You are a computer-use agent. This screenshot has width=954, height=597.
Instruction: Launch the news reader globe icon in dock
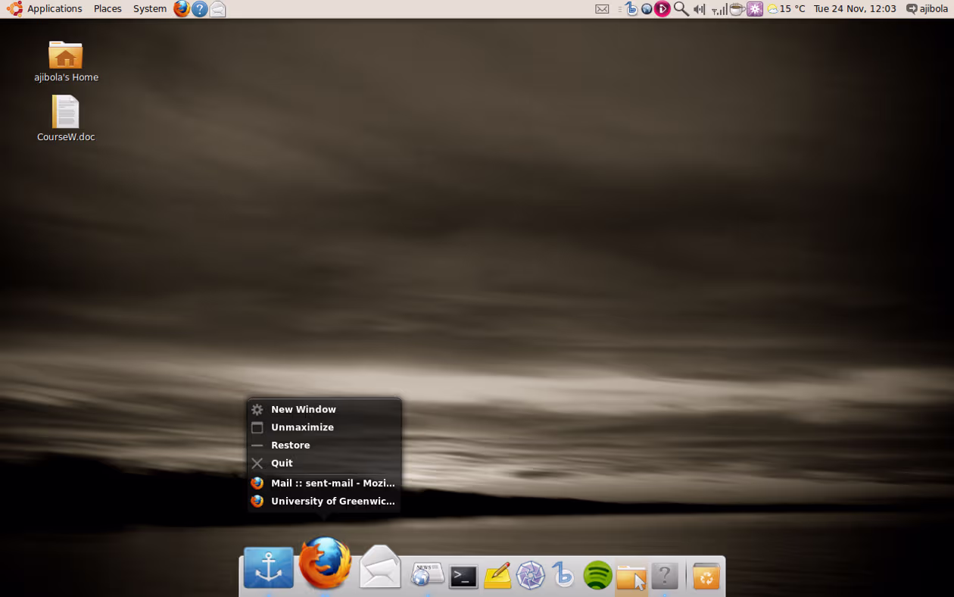click(x=427, y=574)
